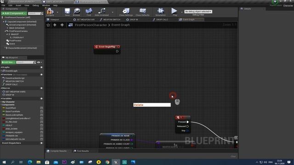Open the debug object dropdown
294x165 pixels.
[x=198, y=11]
